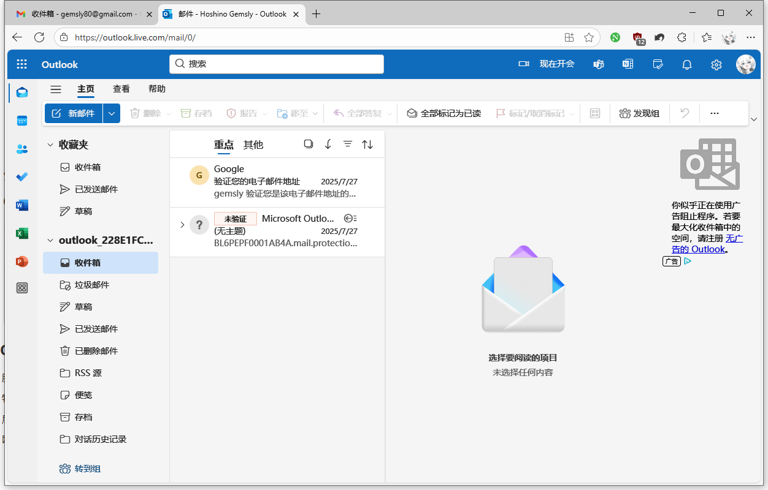Launch Word from the left app rail
Image resolution: width=768 pixels, height=490 pixels.
pyautogui.click(x=22, y=205)
